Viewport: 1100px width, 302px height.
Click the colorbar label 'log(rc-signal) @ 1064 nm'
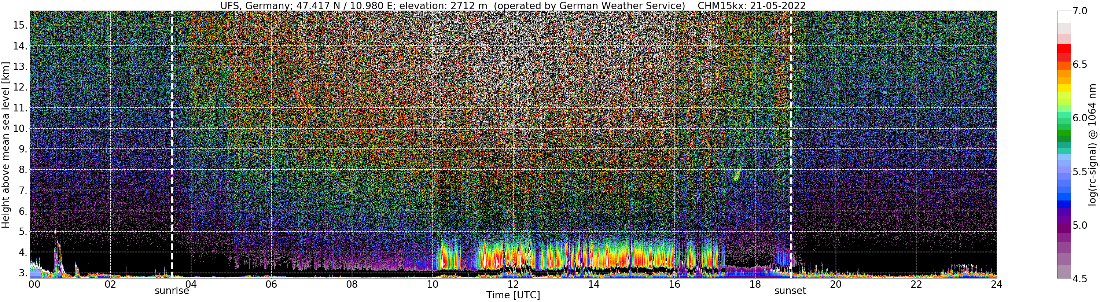(x=1093, y=144)
